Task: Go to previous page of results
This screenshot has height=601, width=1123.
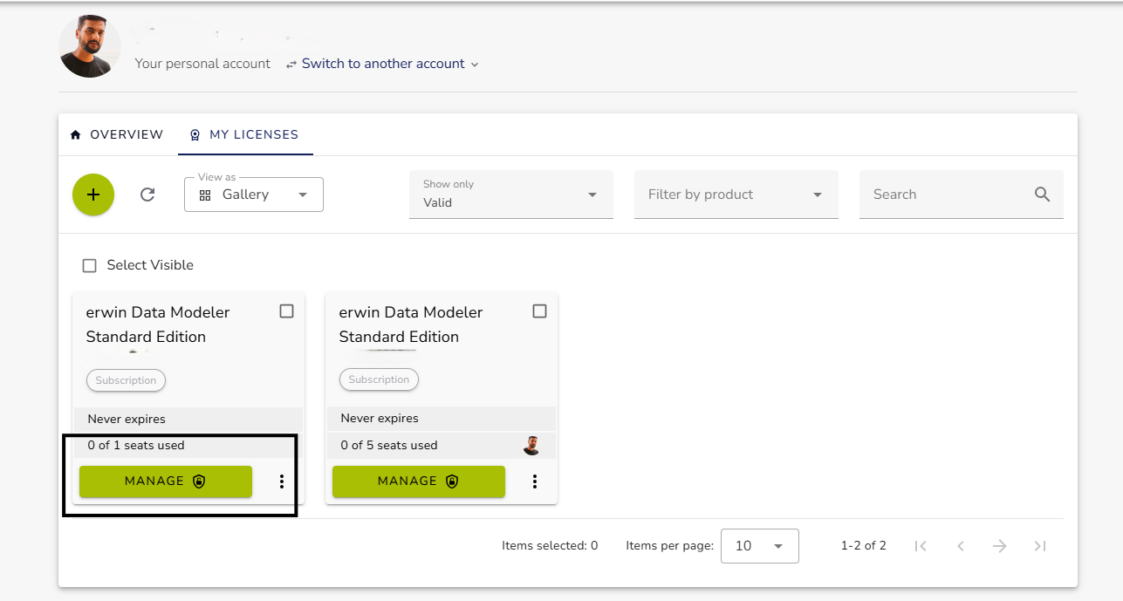Action: (960, 546)
